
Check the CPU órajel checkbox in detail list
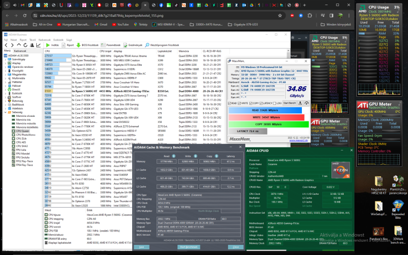(46, 223)
